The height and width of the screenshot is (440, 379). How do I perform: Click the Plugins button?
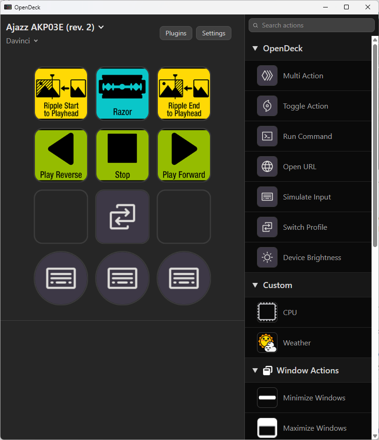[176, 33]
